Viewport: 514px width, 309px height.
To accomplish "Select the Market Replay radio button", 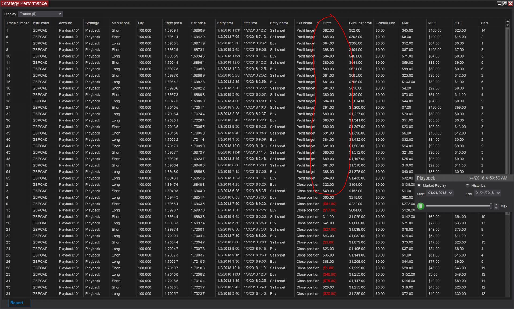I will (419, 185).
